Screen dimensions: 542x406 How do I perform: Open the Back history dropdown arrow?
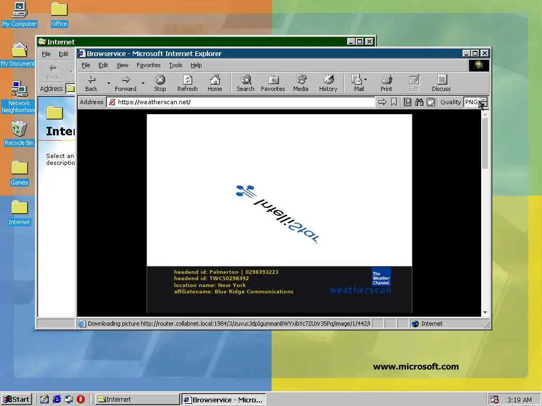click(109, 83)
